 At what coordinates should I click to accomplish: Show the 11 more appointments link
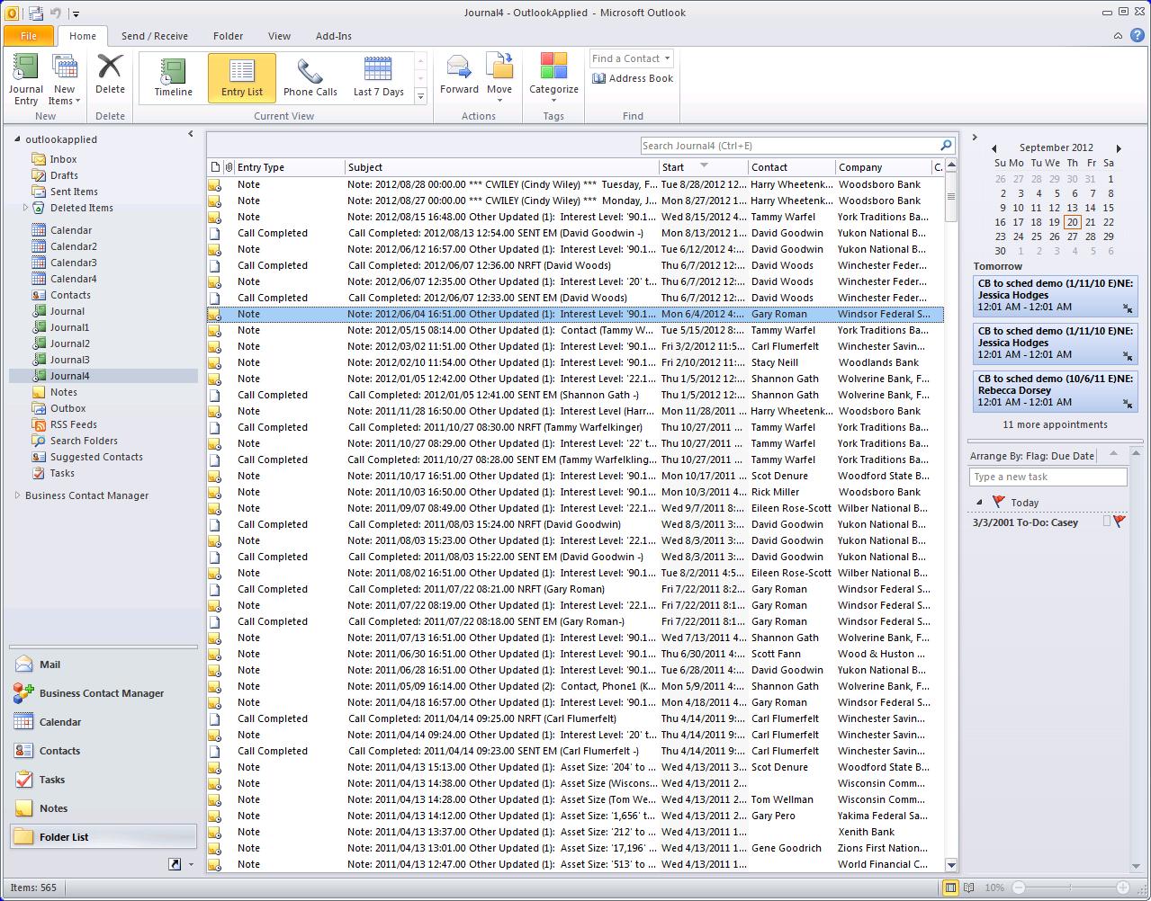coord(1055,424)
